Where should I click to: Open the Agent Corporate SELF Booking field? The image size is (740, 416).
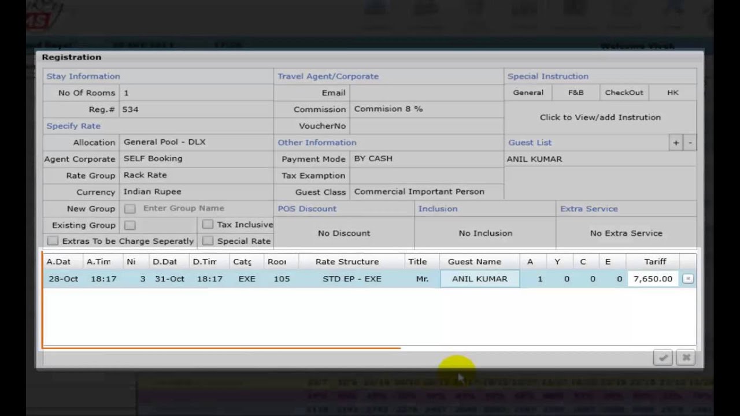(x=196, y=159)
